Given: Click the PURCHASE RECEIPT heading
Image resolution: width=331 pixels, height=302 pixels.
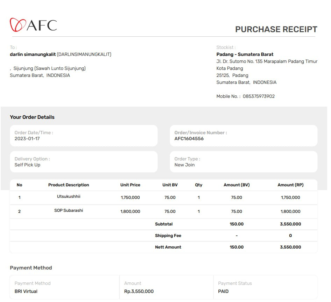Looking at the screenshot, I should [x=276, y=29].
